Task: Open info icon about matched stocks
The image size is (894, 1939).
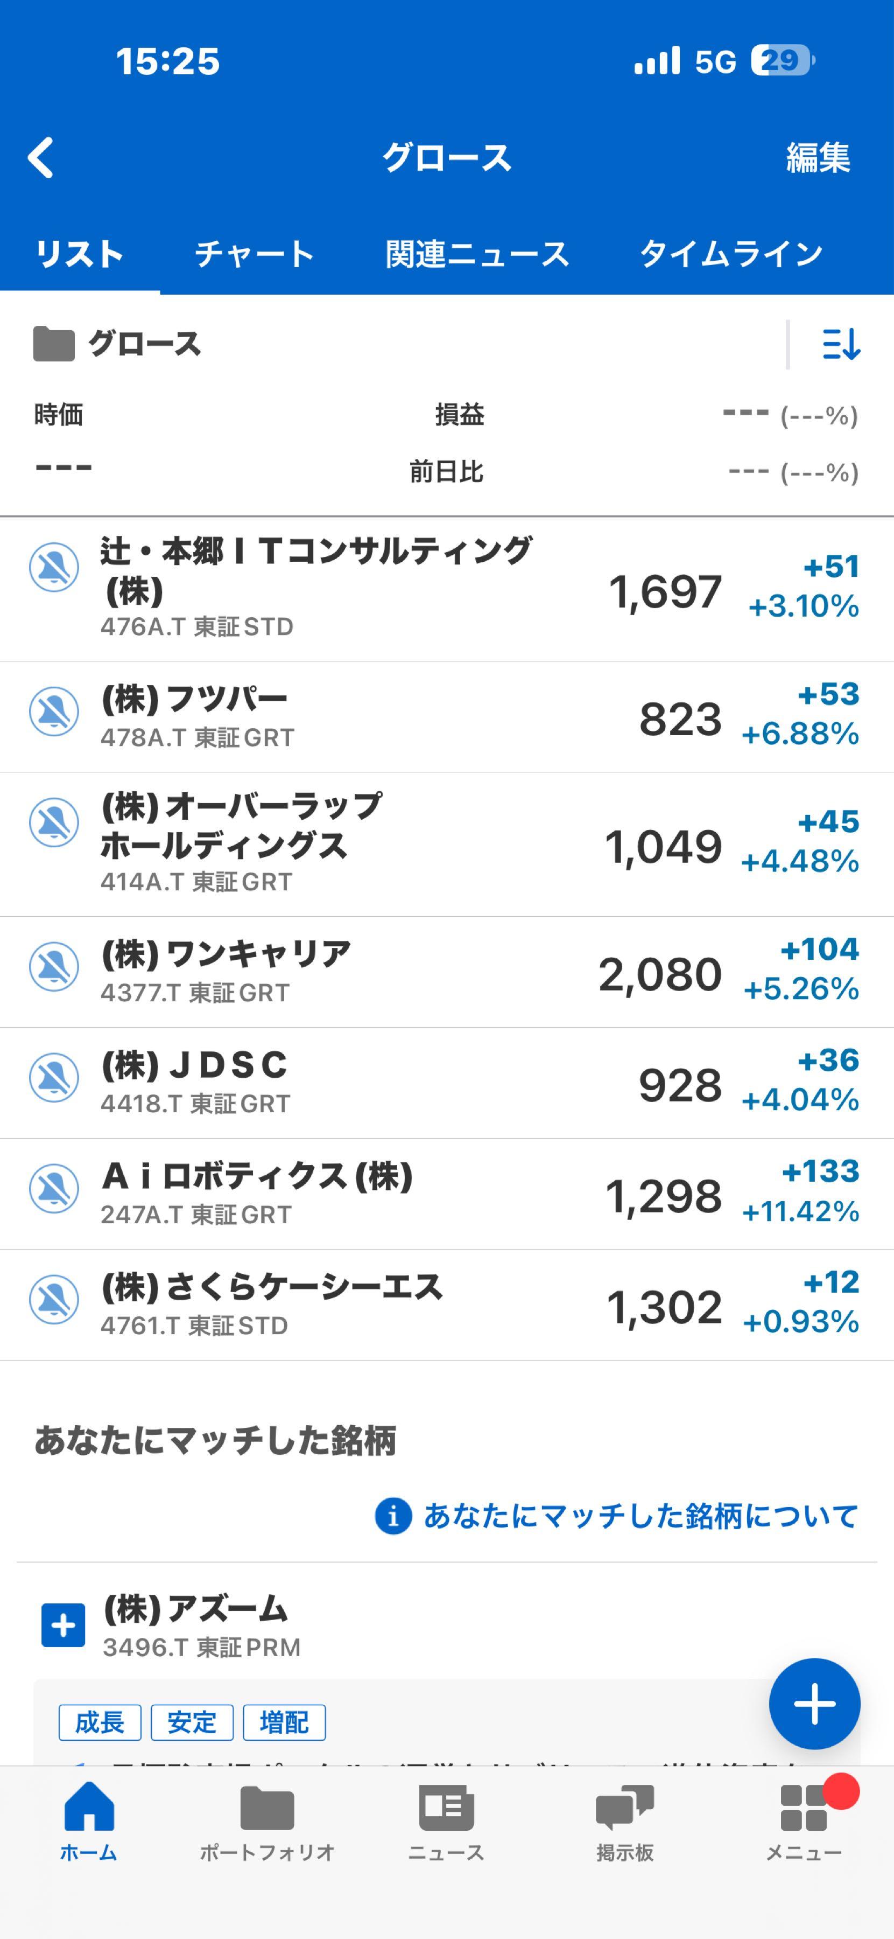Action: pos(393,1515)
